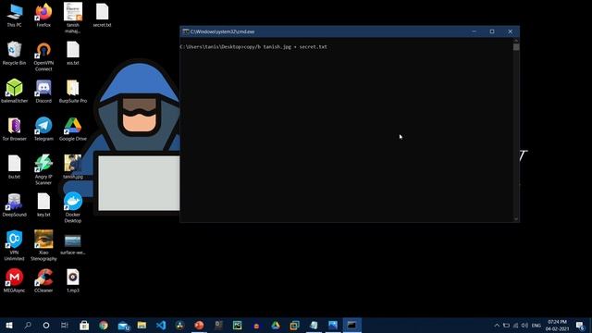Select the Xiao Stenography shortcut

click(43, 245)
